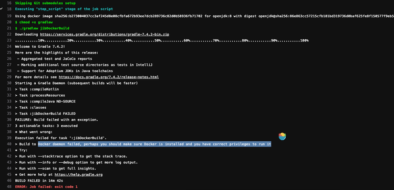Click the Executing "step_script" stage header line
The image size is (394, 190).
click(x=64, y=9)
